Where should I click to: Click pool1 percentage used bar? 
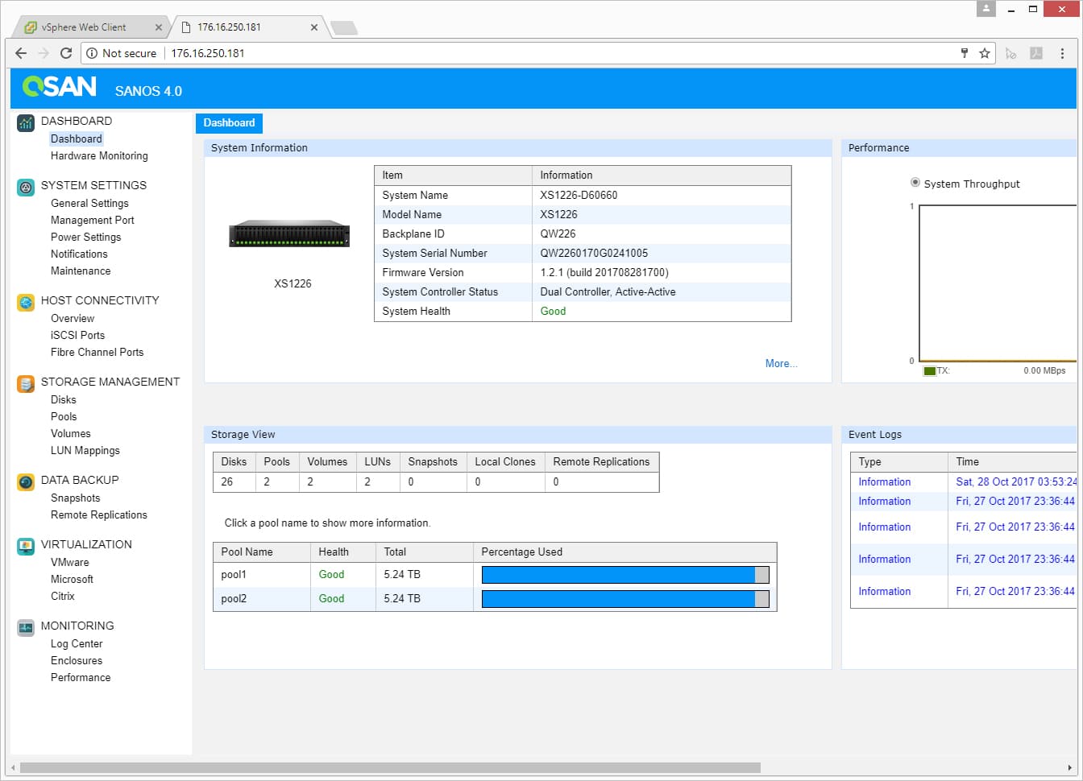coord(625,575)
